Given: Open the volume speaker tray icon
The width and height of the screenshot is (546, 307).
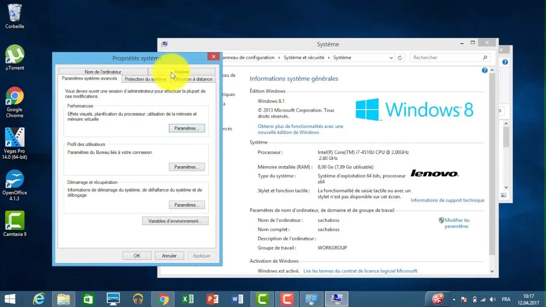Looking at the screenshot, I should tap(494, 299).
